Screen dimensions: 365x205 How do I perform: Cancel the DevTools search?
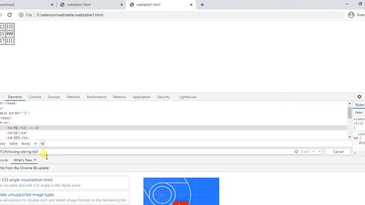pos(338,152)
